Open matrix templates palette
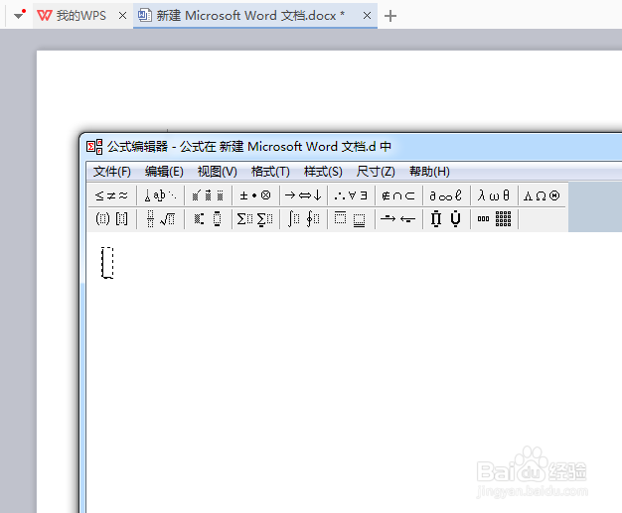Image resolution: width=622 pixels, height=513 pixels. click(x=494, y=218)
